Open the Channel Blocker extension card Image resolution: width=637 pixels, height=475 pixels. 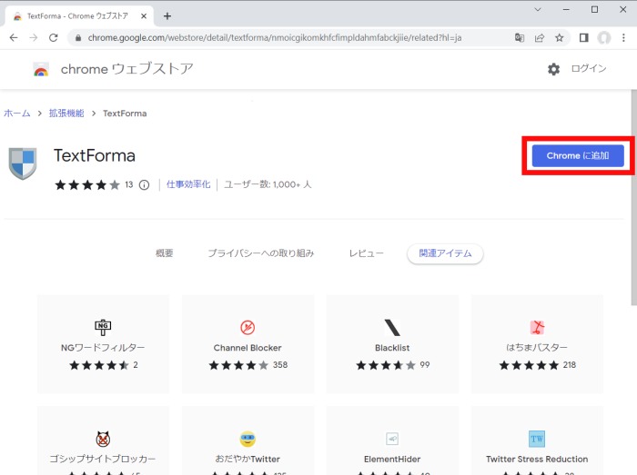(248, 343)
